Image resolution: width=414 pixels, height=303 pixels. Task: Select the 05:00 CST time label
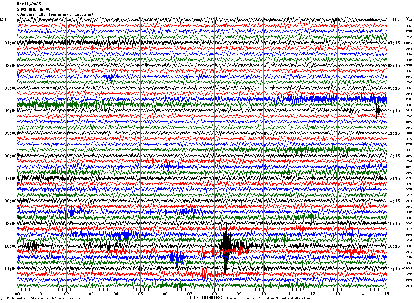11,133
